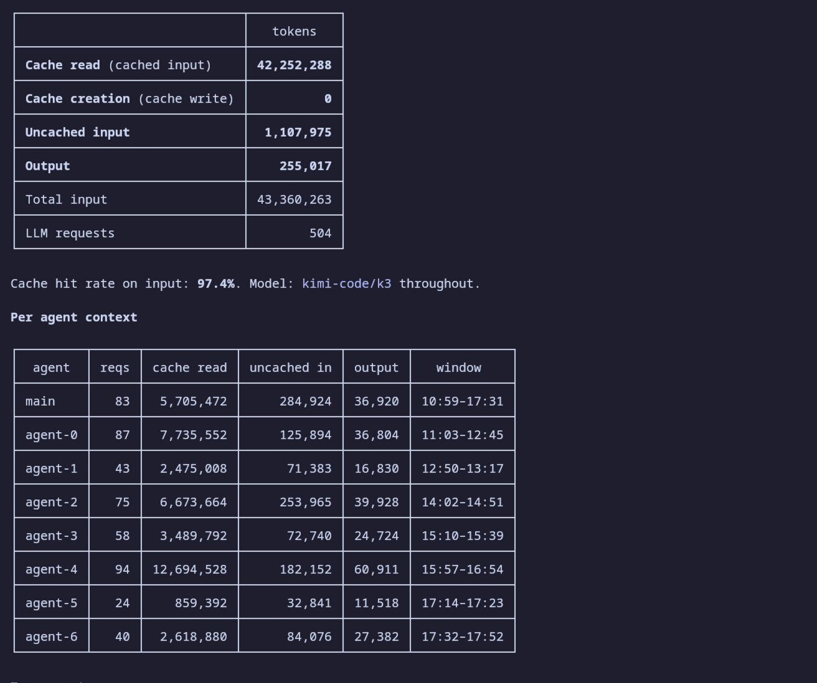Select agent-5 window 17:14-17:23

pyautogui.click(x=462, y=603)
